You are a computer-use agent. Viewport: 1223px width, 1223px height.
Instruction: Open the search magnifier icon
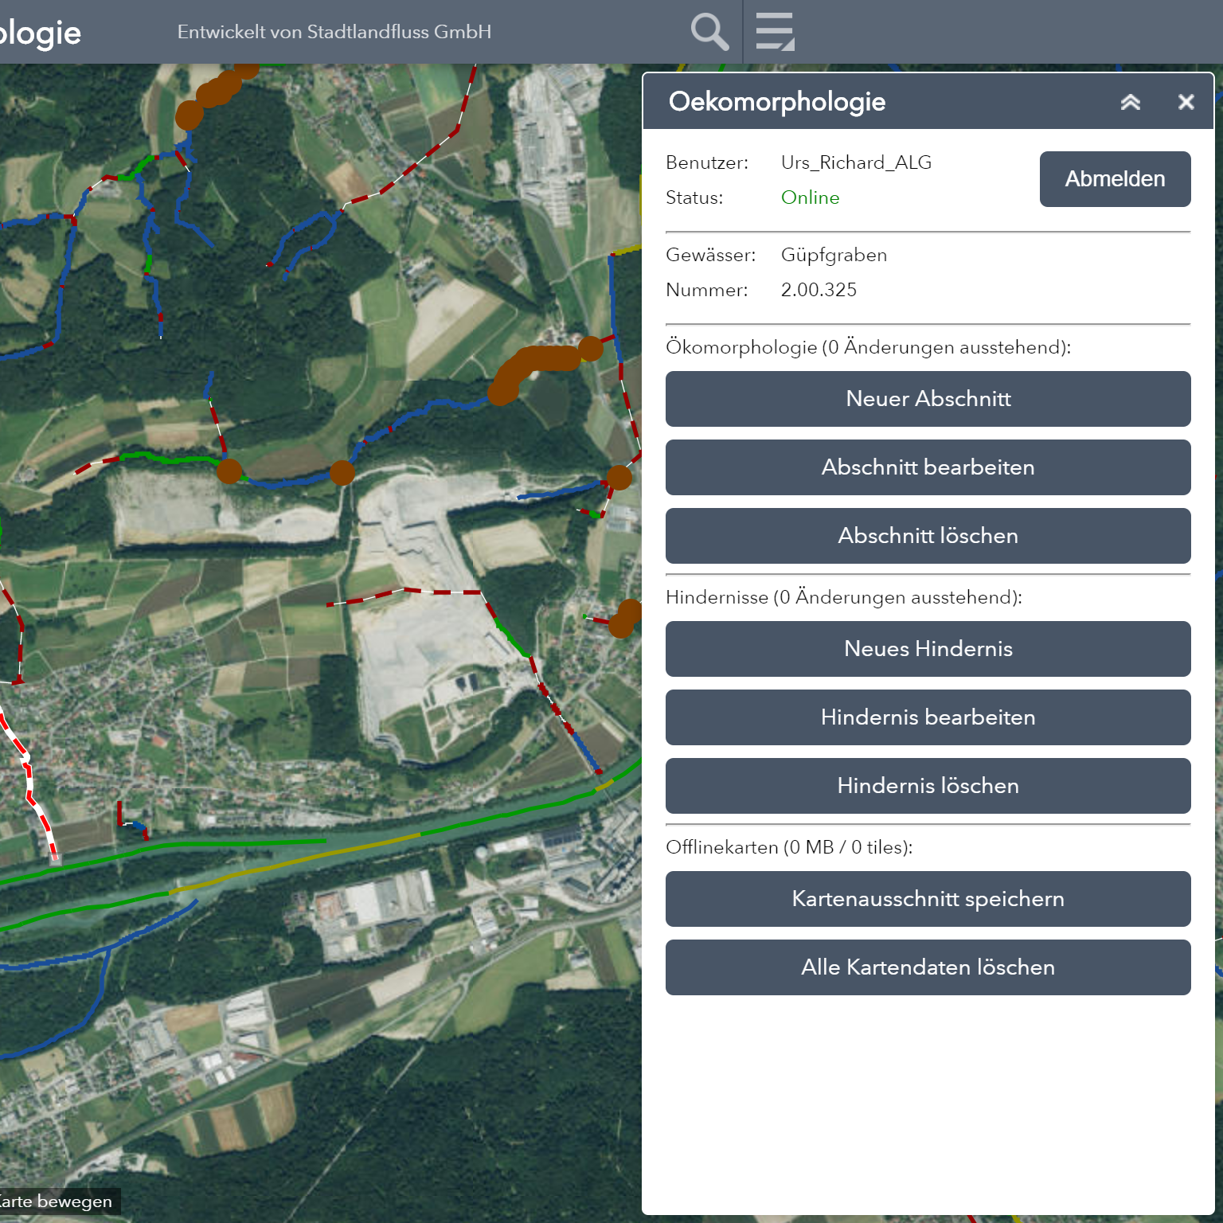click(709, 32)
